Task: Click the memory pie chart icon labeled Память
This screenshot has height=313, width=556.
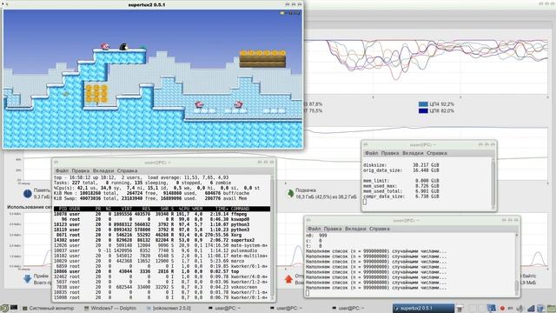Action: point(28,193)
